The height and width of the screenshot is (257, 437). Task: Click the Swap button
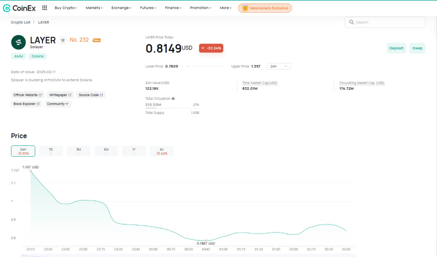click(417, 48)
